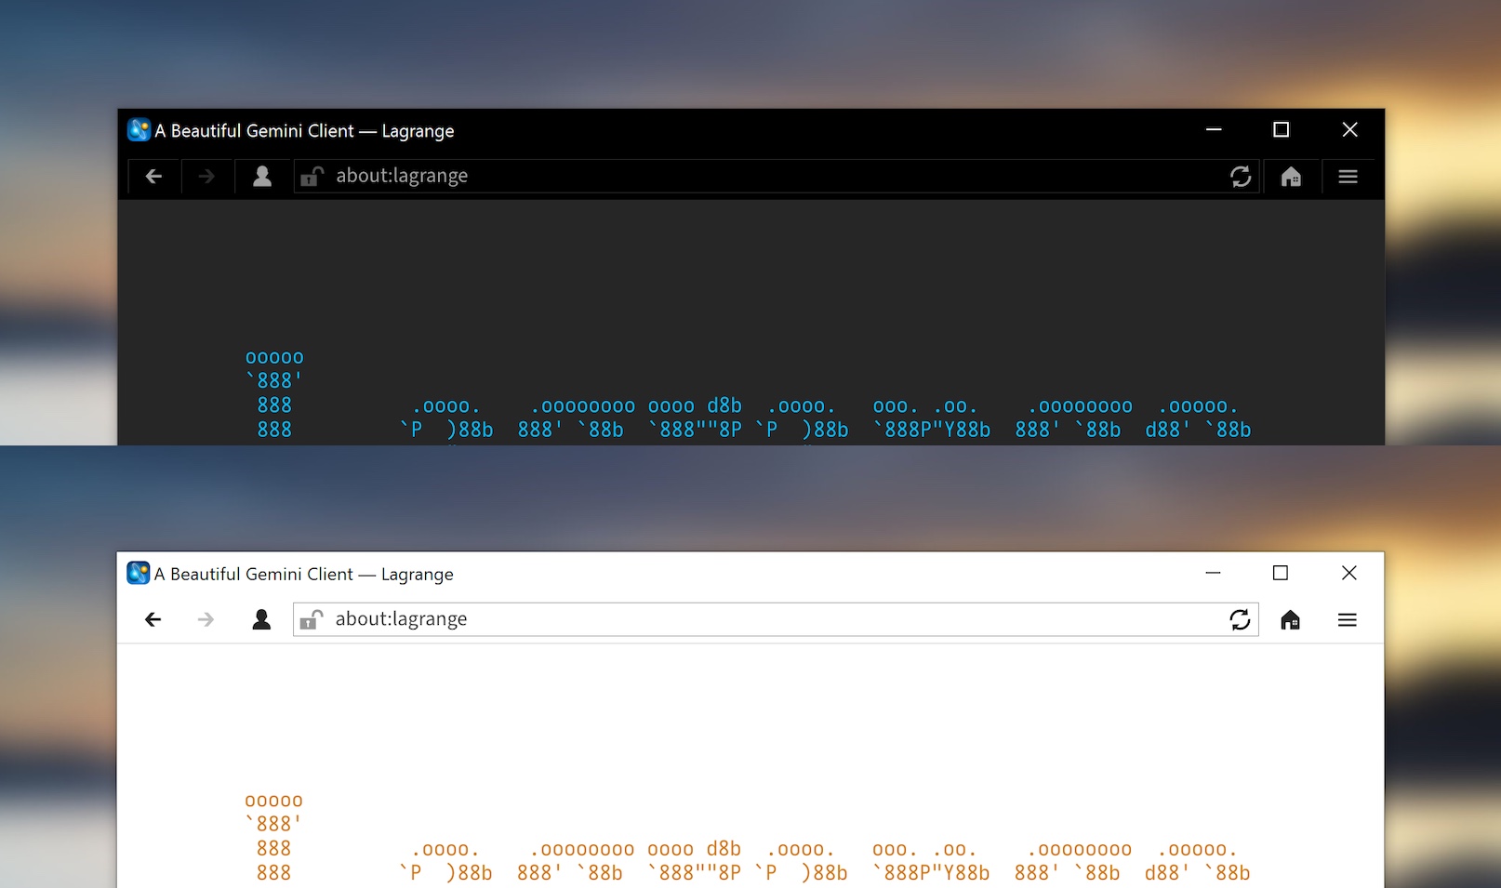The image size is (1501, 888).
Task: Minimize the dark Lagrange window
Action: pyautogui.click(x=1214, y=129)
